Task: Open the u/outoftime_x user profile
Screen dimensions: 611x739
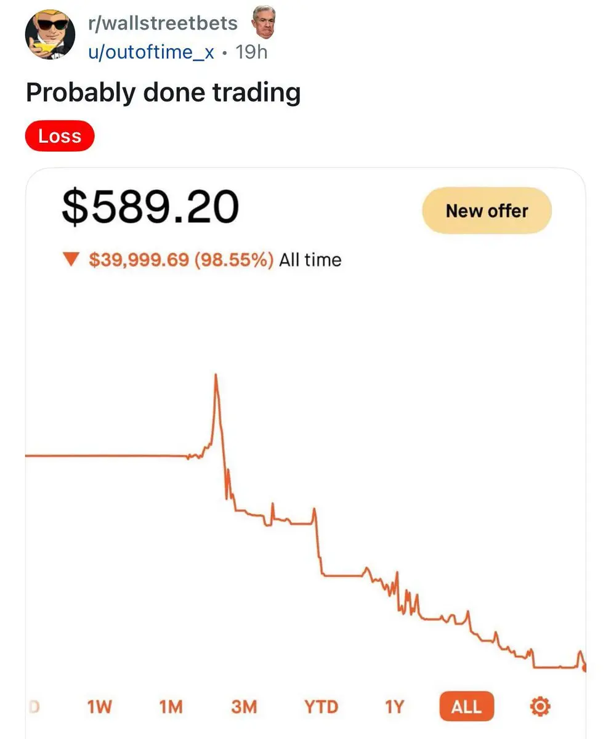Action: click(151, 52)
